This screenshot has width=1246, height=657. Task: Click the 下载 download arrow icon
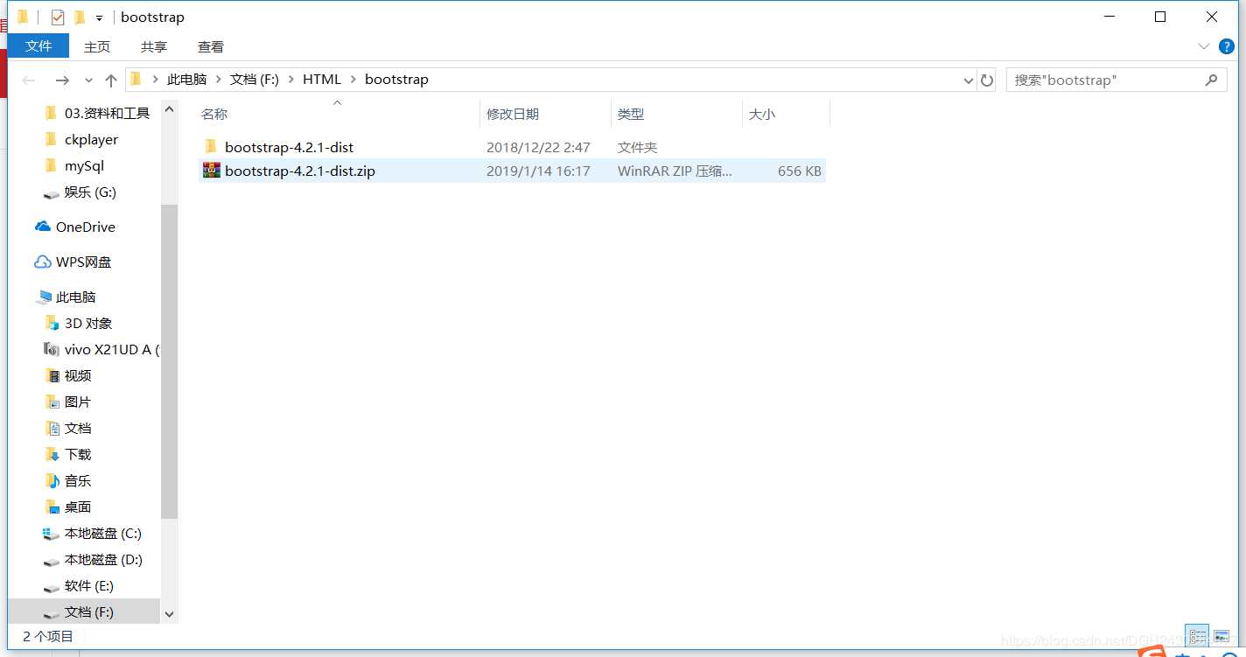pos(52,454)
